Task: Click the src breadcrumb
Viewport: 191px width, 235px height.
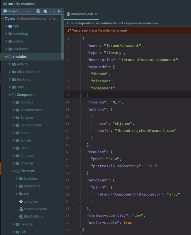Action: (10, 4)
